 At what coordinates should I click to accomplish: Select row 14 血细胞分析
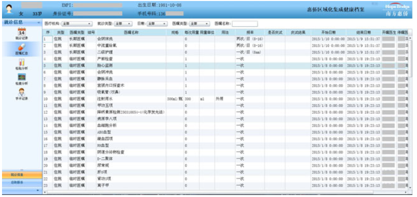point(226,125)
